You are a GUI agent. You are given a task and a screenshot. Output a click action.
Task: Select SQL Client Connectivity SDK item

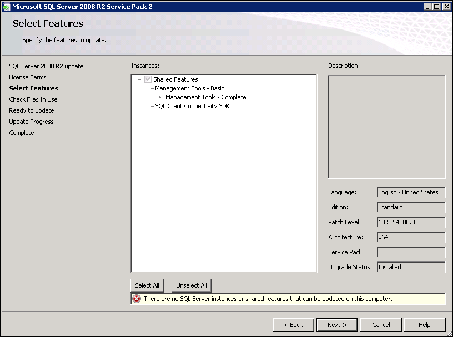click(192, 106)
